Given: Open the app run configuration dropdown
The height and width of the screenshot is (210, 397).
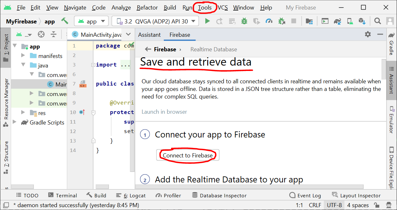Looking at the screenshot, I should tap(91, 21).
